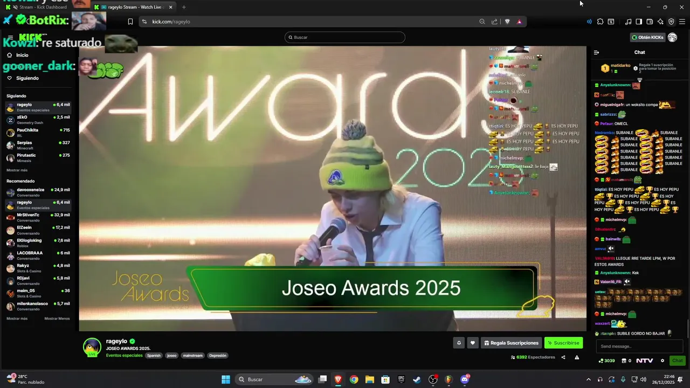690x388 pixels.
Task: Click Eventos especiales category link
Action: 124,356
